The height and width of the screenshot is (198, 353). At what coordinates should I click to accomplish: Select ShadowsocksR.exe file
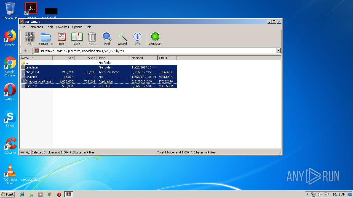point(98,81)
